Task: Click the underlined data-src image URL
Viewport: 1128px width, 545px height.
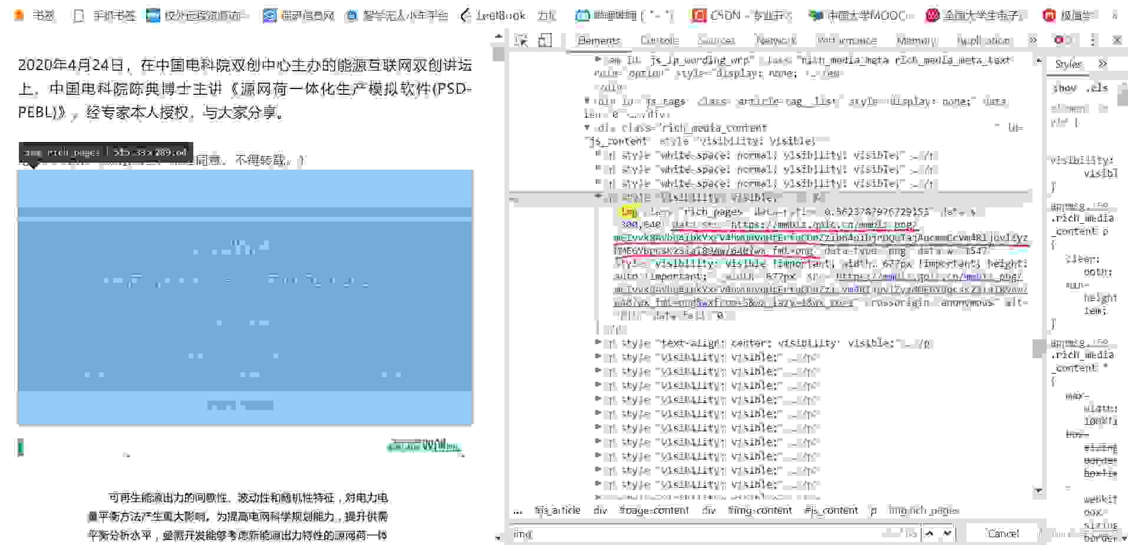Action: [821, 238]
